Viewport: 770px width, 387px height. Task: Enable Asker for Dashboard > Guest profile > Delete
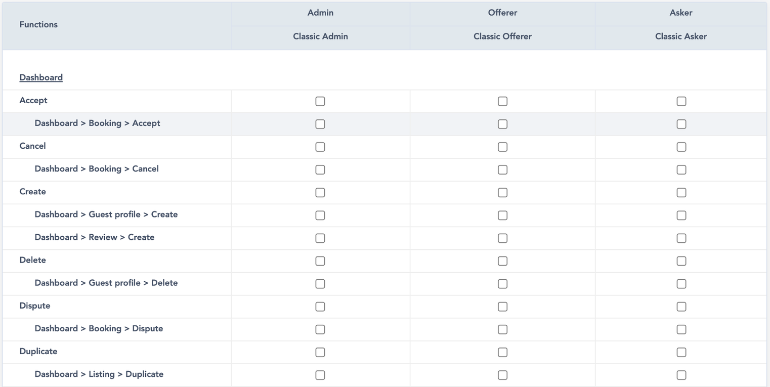point(681,284)
